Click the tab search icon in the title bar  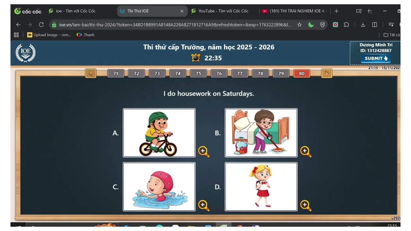[x=359, y=11]
